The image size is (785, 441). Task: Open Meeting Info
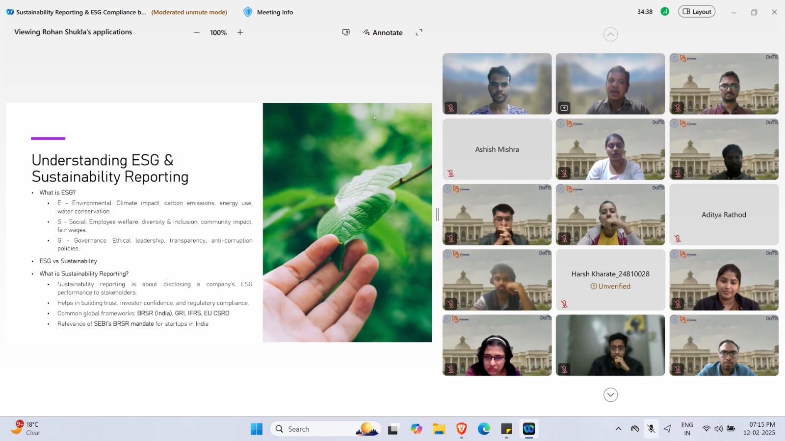pos(268,12)
